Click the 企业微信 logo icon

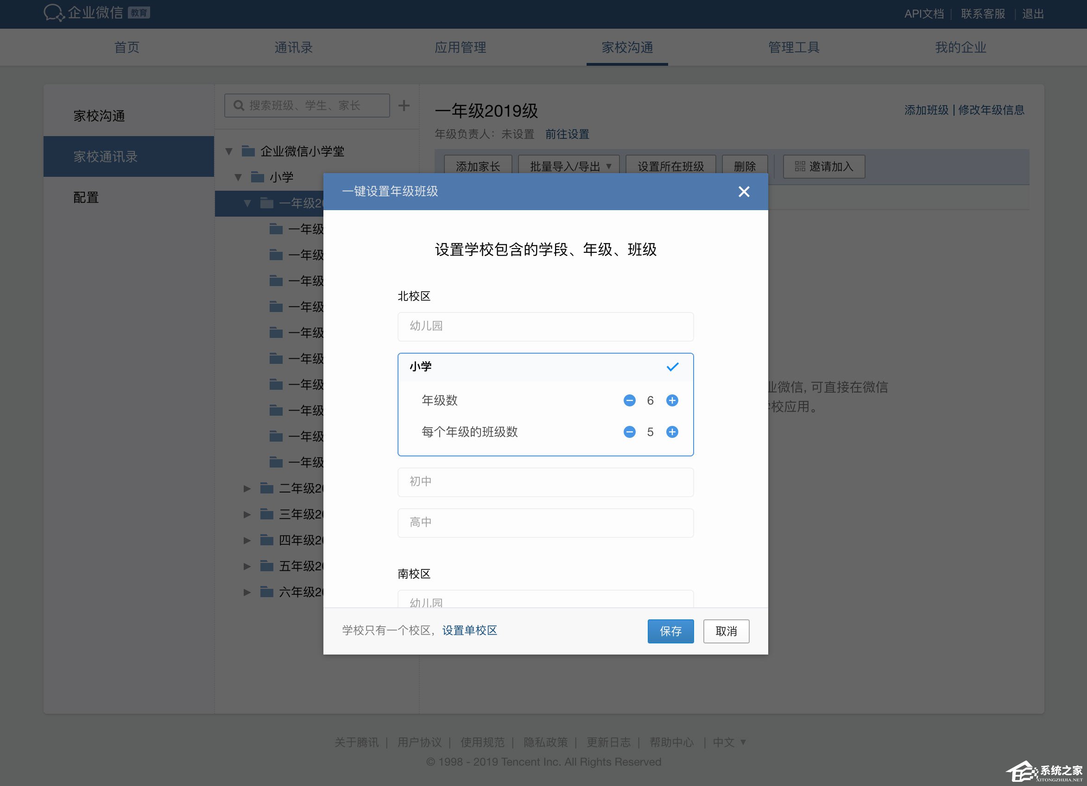[x=54, y=13]
